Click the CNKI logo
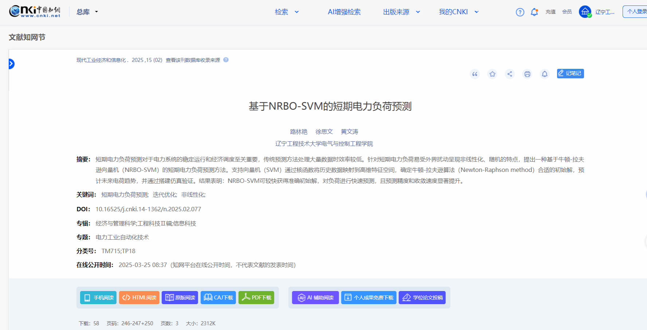The width and height of the screenshot is (647, 330). [35, 12]
